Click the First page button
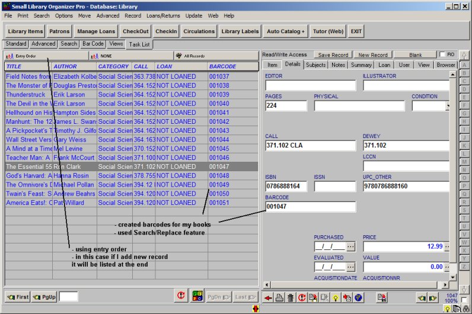The width and height of the screenshot is (472, 314). click(18, 297)
